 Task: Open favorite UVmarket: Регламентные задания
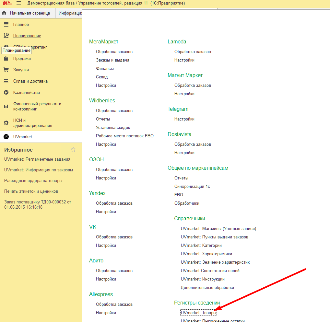[37, 159]
